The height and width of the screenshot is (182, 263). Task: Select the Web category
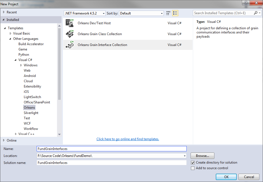click(x=27, y=71)
